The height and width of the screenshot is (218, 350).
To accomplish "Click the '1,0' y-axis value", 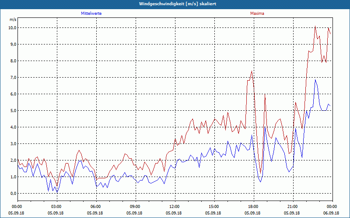I will pos(14,177).
